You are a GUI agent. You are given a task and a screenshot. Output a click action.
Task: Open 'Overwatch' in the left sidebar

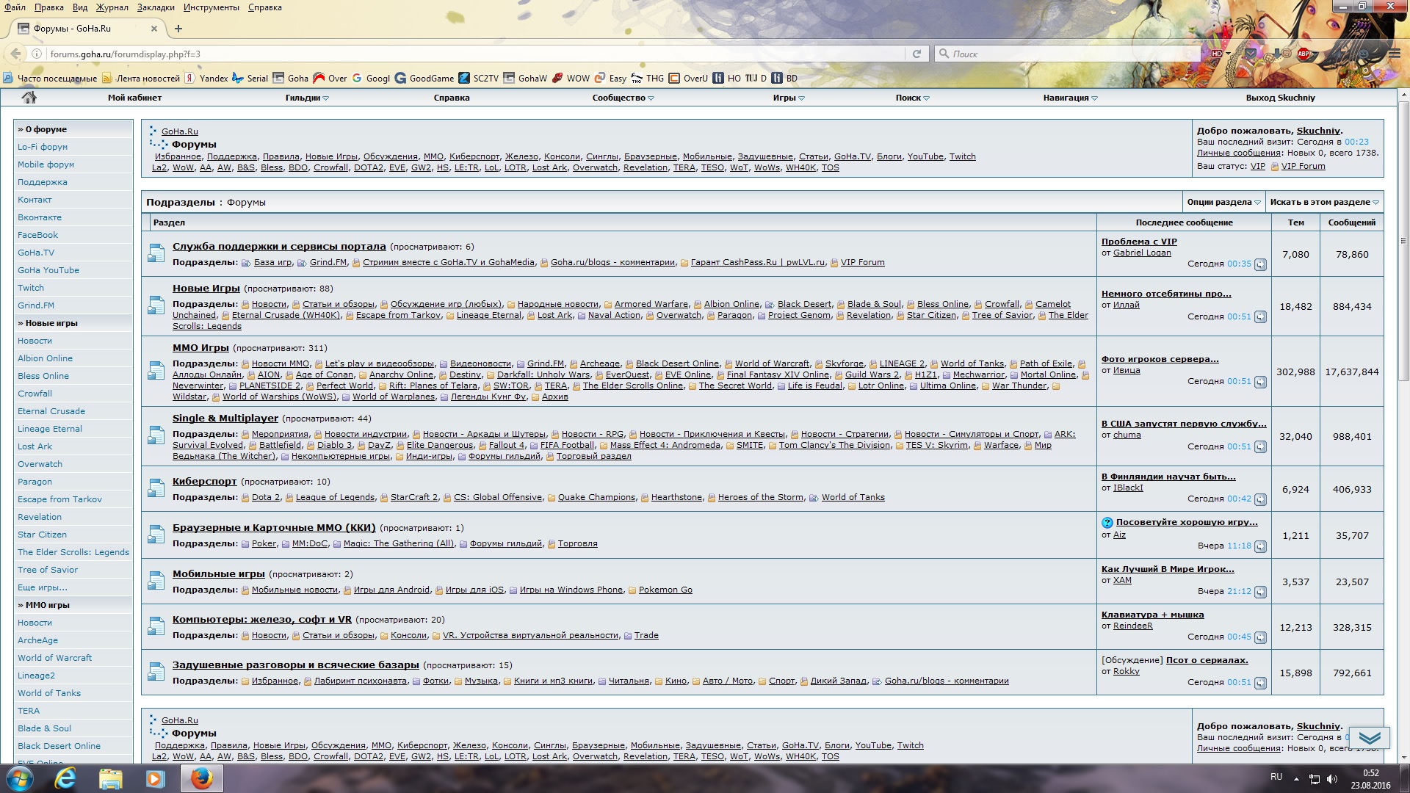40,464
